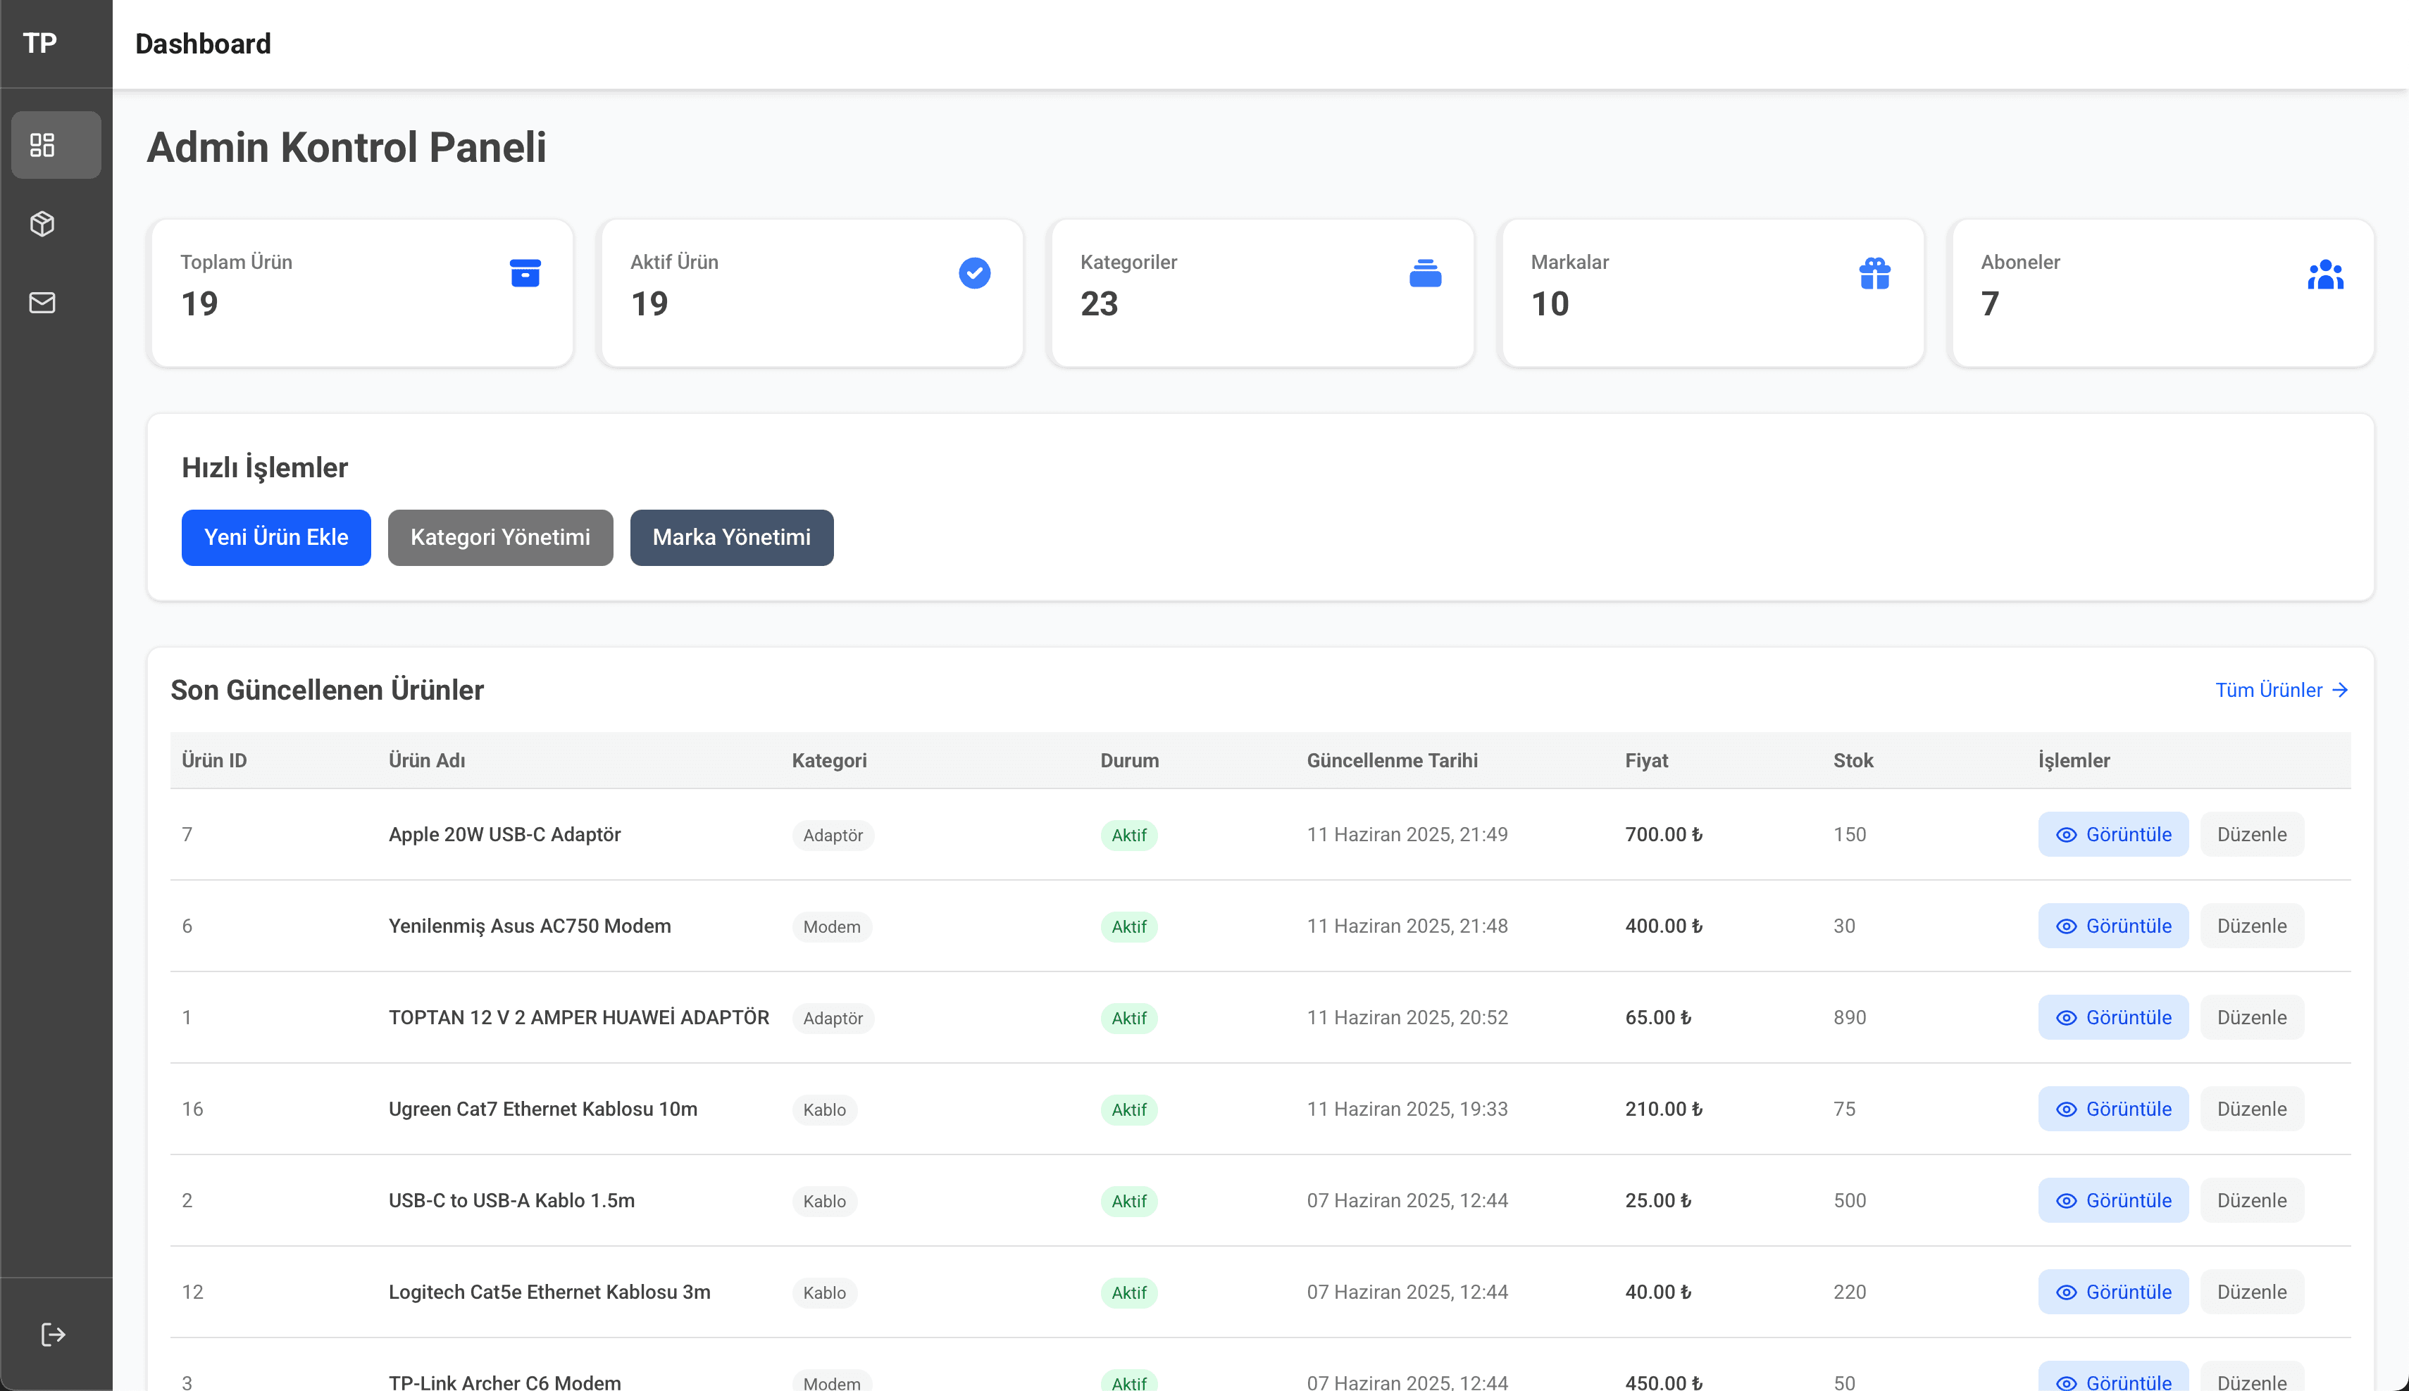
Task: Click the stack icon on Kategoriler card
Action: pyautogui.click(x=1424, y=273)
